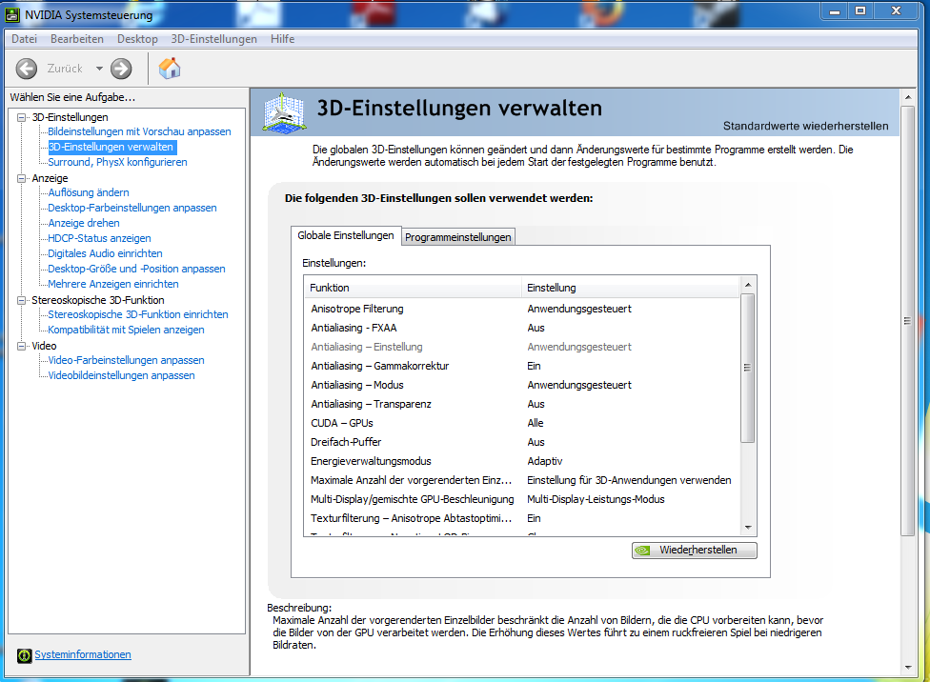Open the Hilfe menu
Image resolution: width=930 pixels, height=682 pixels.
282,39
